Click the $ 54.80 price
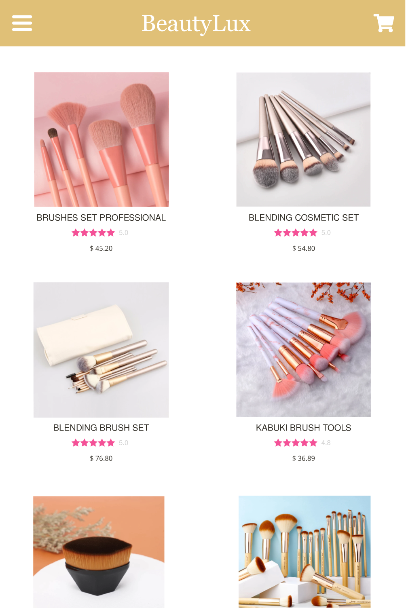 pyautogui.click(x=304, y=248)
